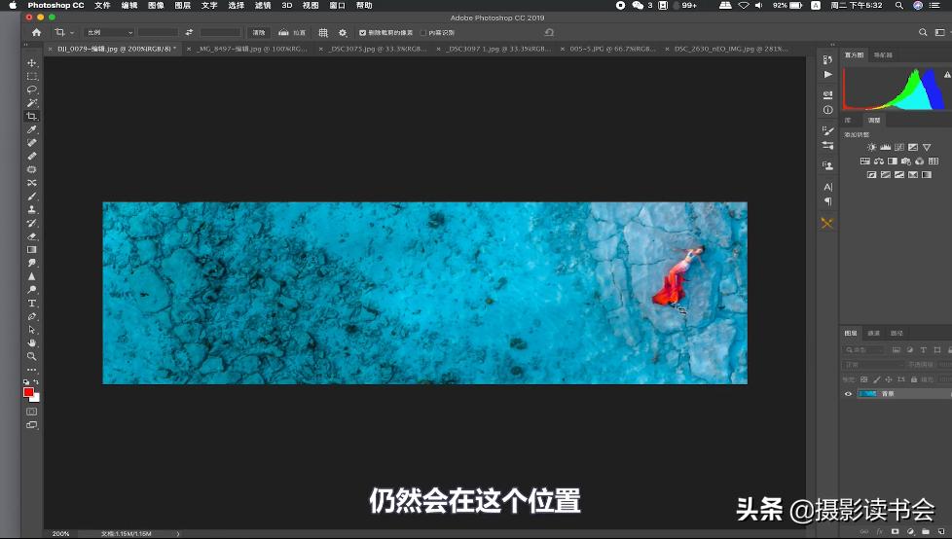
Task: Open workspace switcher in options bar
Action: (940, 32)
